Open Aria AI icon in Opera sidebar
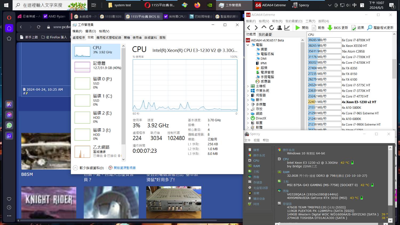The width and height of the screenshot is (400, 225). (9, 105)
